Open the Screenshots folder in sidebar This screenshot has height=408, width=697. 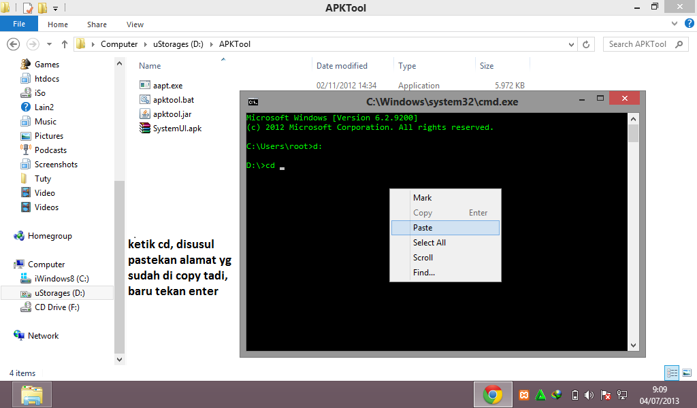coord(56,165)
